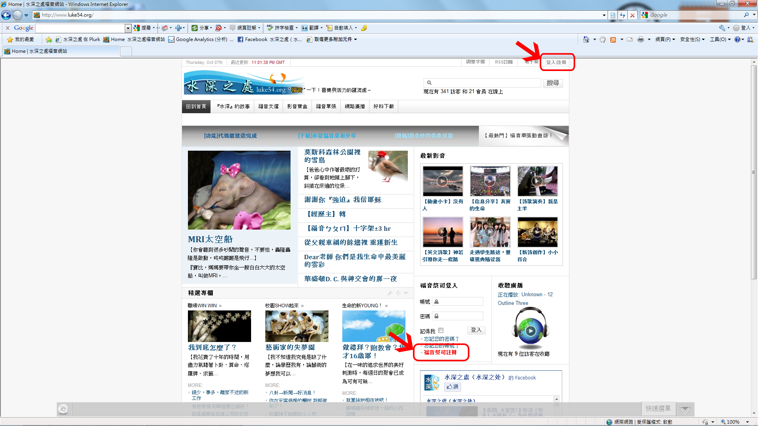Click the 福音祭司註冊 registration link

tap(440, 352)
